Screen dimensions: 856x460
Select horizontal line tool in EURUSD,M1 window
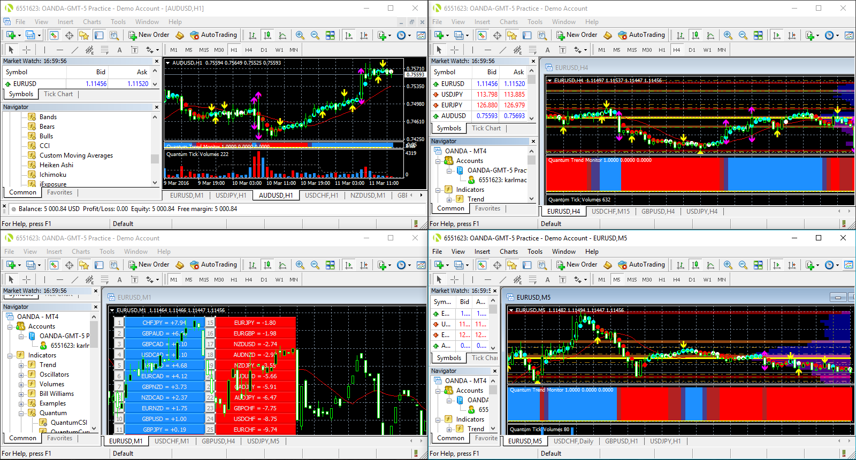tap(59, 279)
